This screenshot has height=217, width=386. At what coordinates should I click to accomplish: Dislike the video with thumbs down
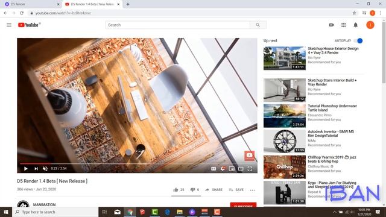[195, 190]
